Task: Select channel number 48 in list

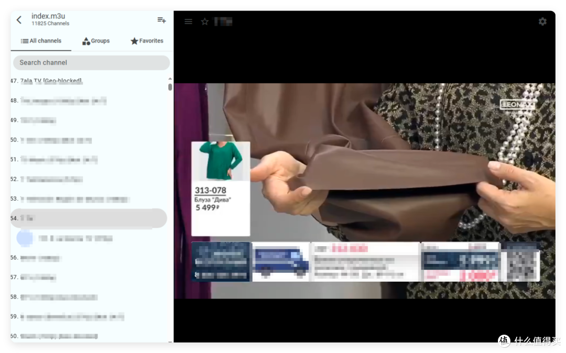Action: point(63,101)
